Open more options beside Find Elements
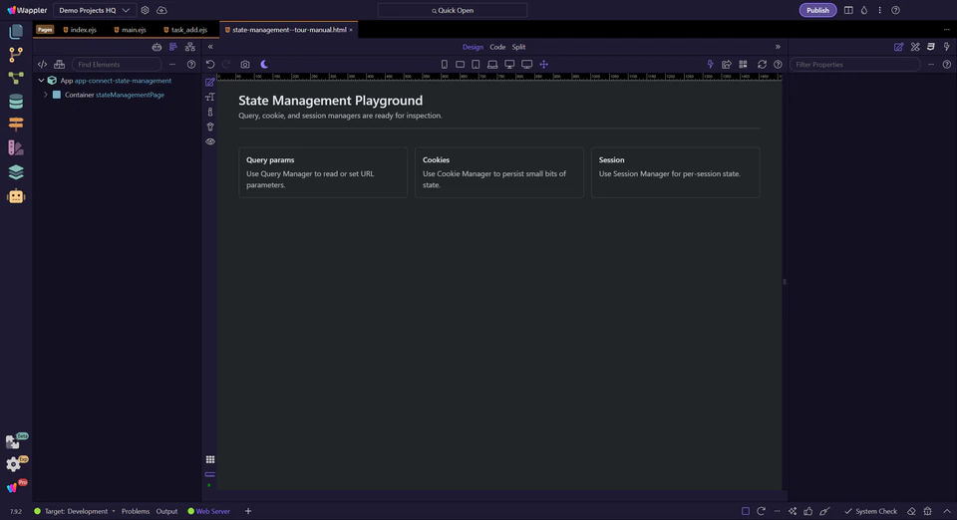957x520 pixels. (x=172, y=64)
